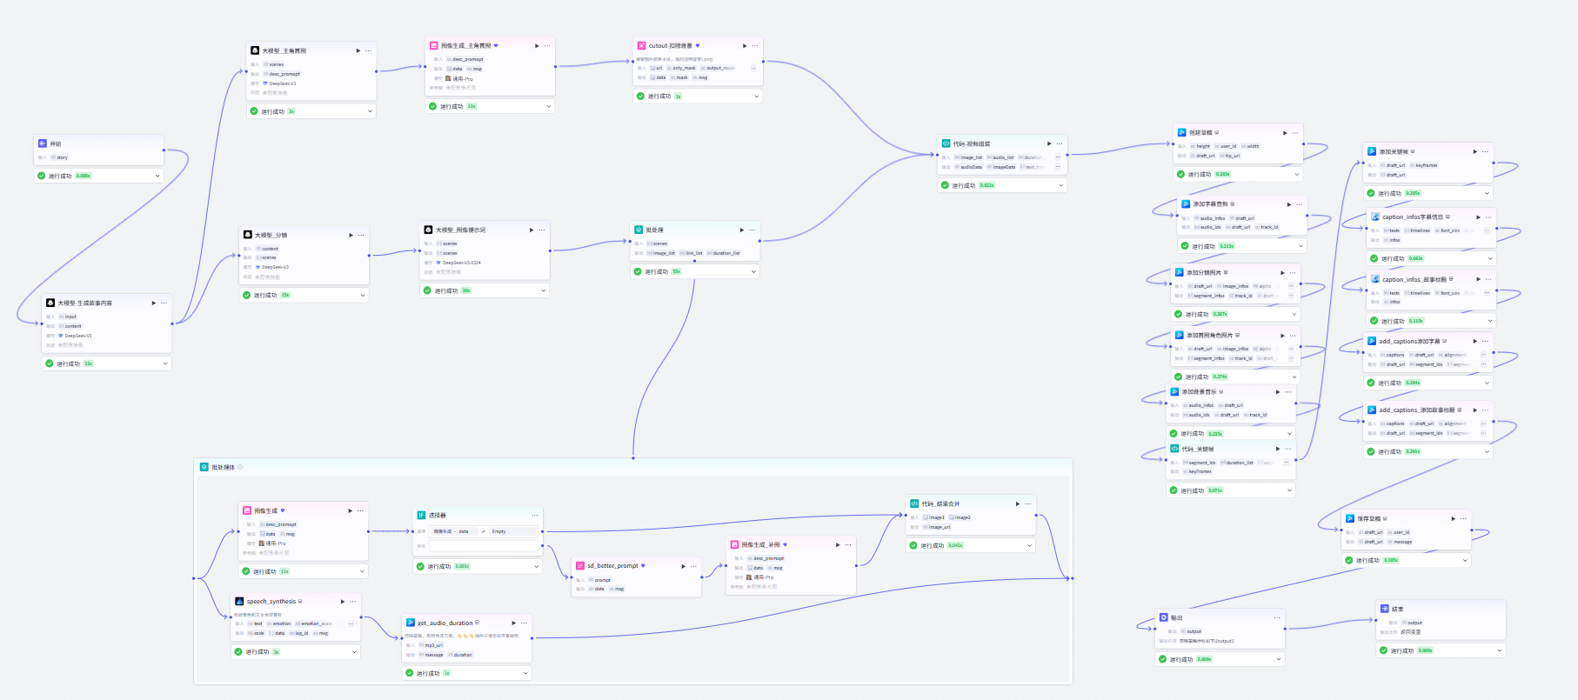Expand the 运行成功 result under the 批处理 node
Image resolution: width=1578 pixels, height=700 pixels.
tap(753, 271)
